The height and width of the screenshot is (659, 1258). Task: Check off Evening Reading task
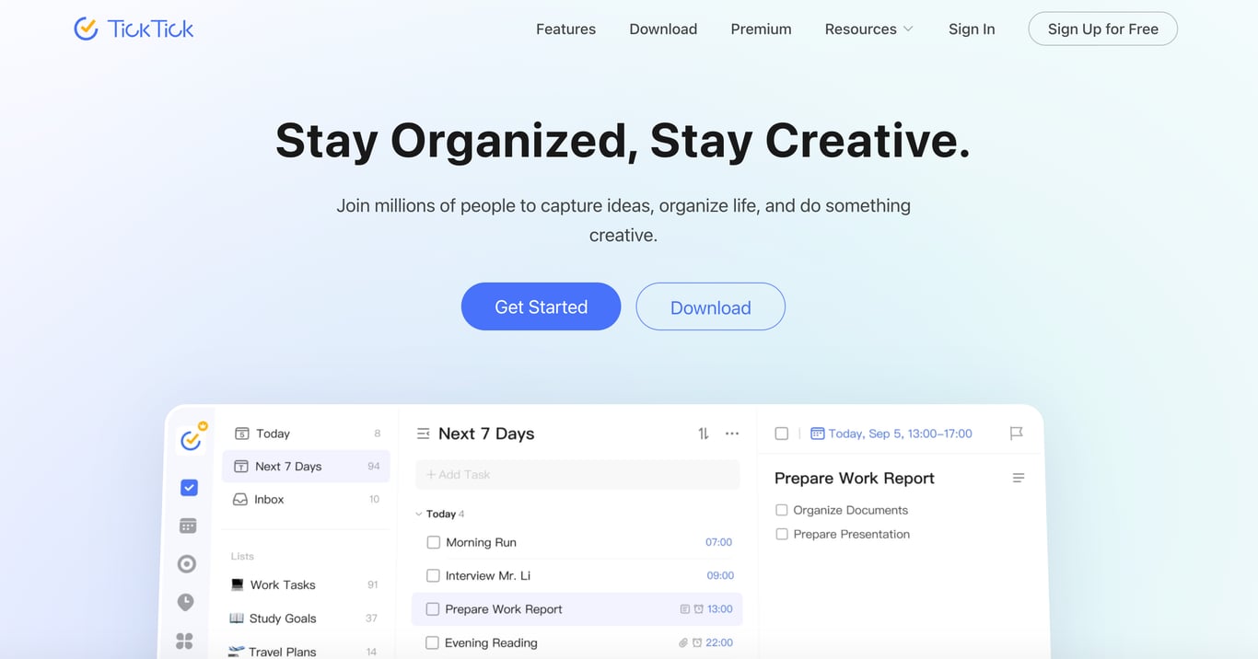pyautogui.click(x=432, y=642)
